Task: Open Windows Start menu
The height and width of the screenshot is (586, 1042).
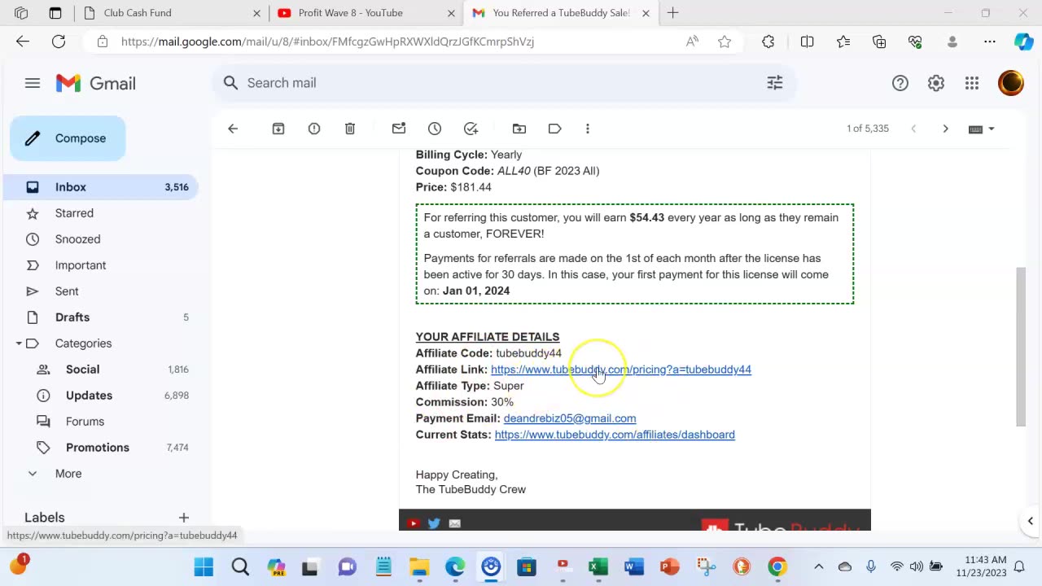Action: pos(204,566)
